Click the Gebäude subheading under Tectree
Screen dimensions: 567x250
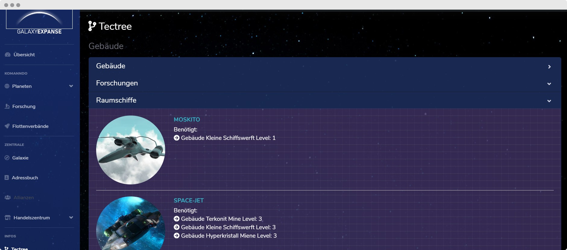point(106,46)
